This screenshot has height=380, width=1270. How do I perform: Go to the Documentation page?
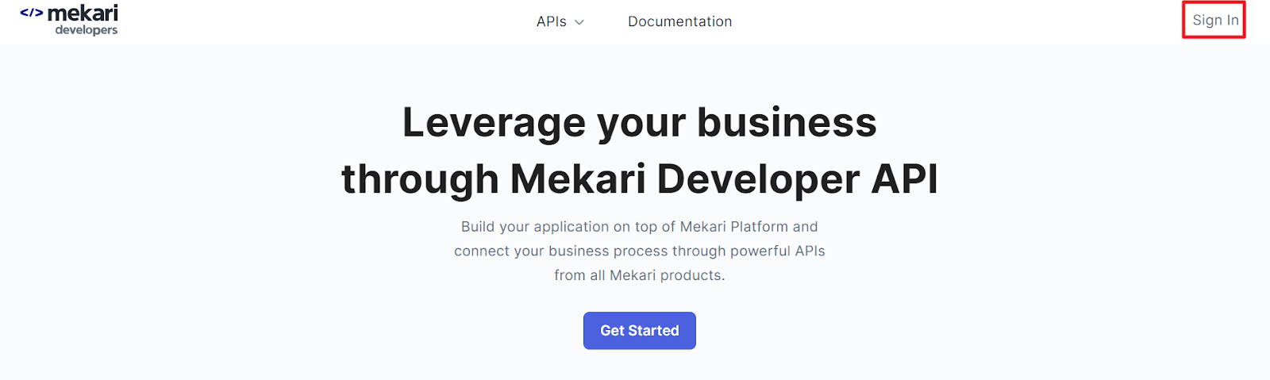coord(680,21)
